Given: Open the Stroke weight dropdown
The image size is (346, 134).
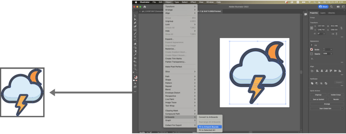Looking at the screenshot, I should click(331, 49).
